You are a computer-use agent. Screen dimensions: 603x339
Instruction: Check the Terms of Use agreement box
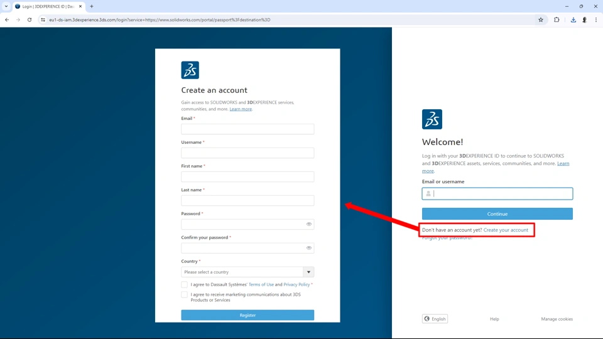point(184,284)
